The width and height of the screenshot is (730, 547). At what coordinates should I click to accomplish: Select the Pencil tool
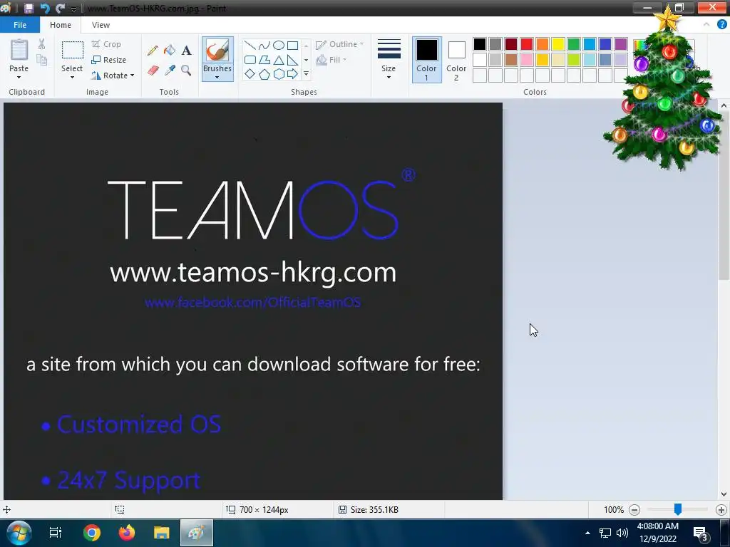click(153, 51)
